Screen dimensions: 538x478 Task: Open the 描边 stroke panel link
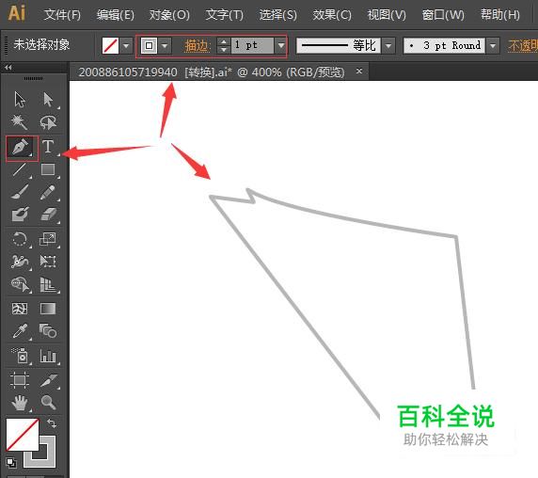click(197, 46)
